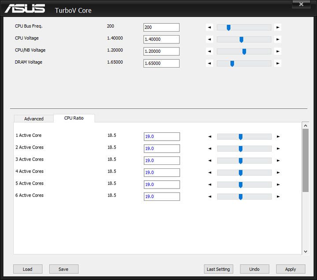Focus the 6 Active Cores ratio field

point(162,196)
